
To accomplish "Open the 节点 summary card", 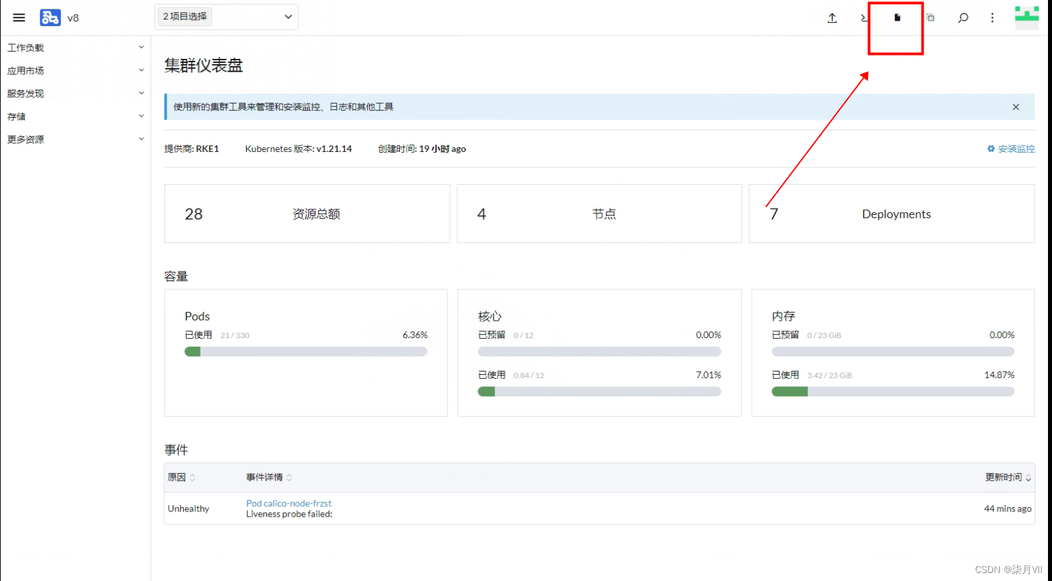I will tap(599, 214).
